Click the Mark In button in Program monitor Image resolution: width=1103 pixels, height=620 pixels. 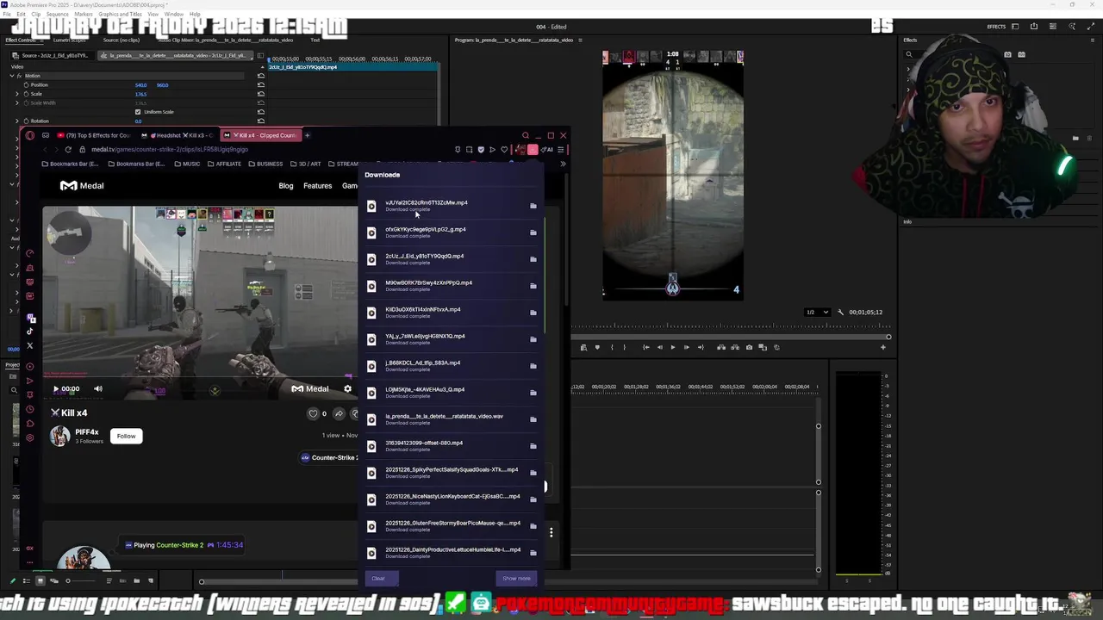pos(612,347)
